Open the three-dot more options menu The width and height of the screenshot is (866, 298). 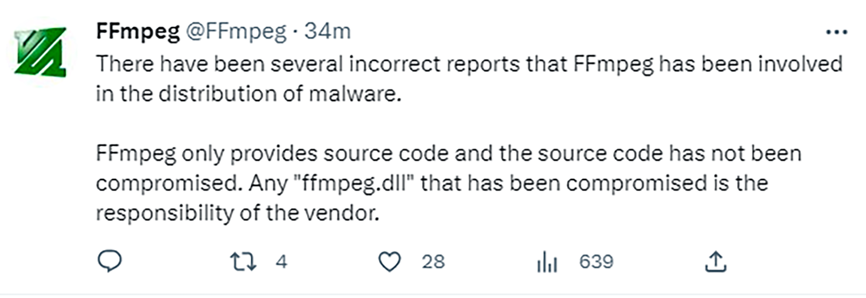coord(836,32)
